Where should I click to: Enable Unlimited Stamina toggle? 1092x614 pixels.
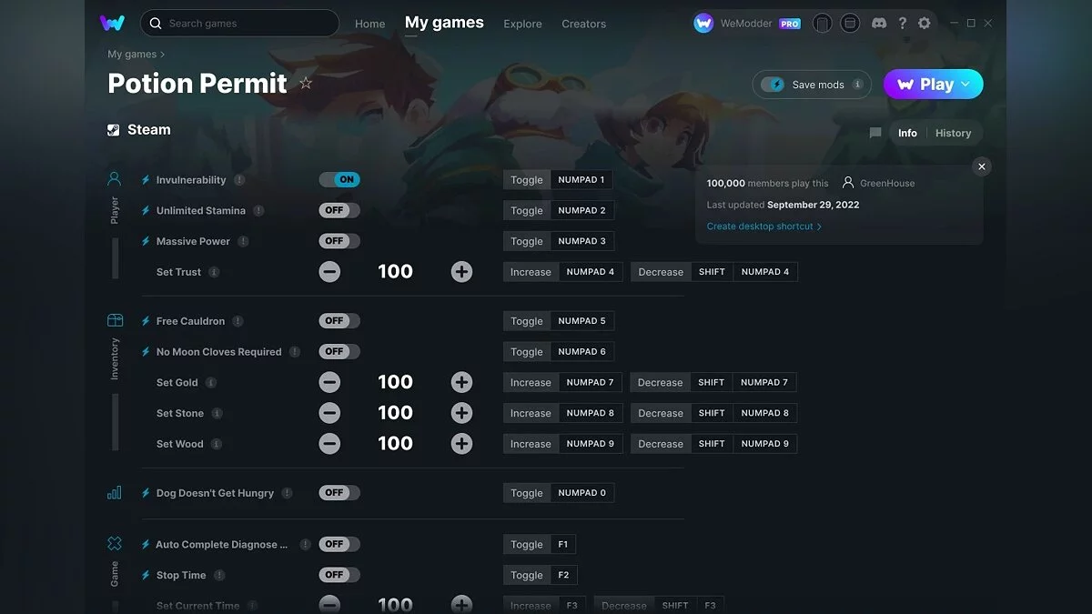339,210
